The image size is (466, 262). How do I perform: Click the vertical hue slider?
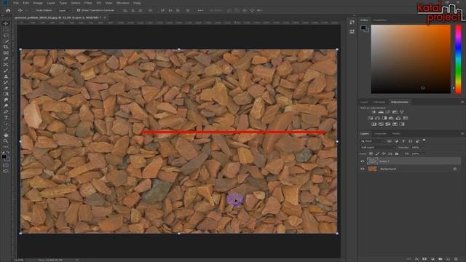click(x=459, y=59)
